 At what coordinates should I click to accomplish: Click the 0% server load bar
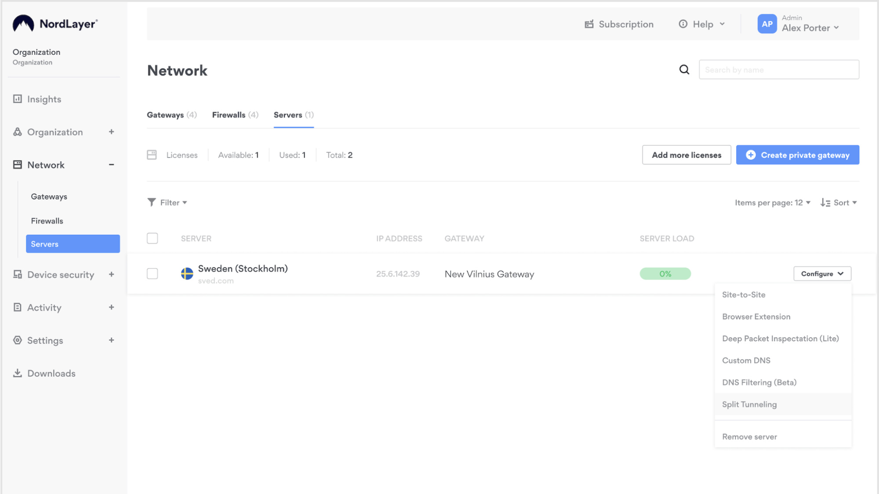click(x=665, y=274)
